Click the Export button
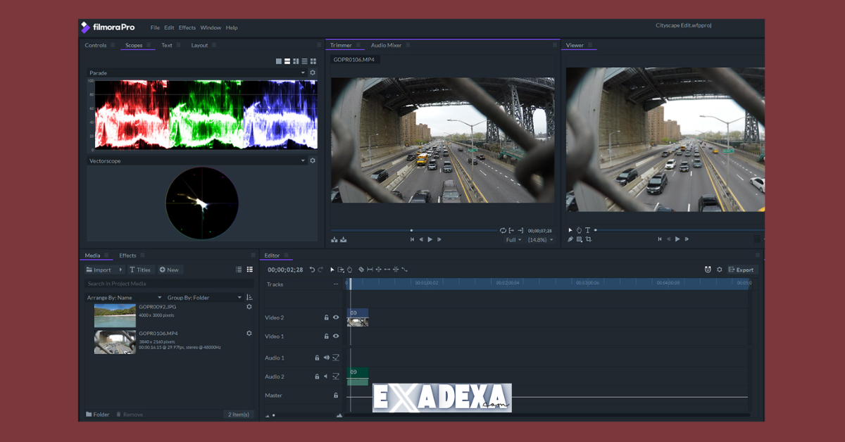This screenshot has height=442, width=845. coord(742,270)
